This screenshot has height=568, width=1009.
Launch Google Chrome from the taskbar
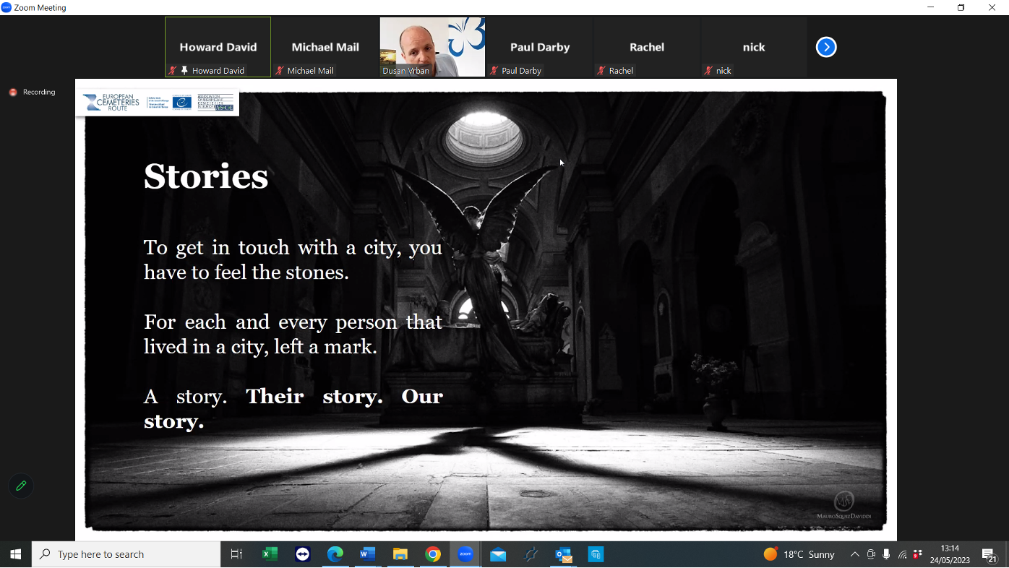point(432,554)
